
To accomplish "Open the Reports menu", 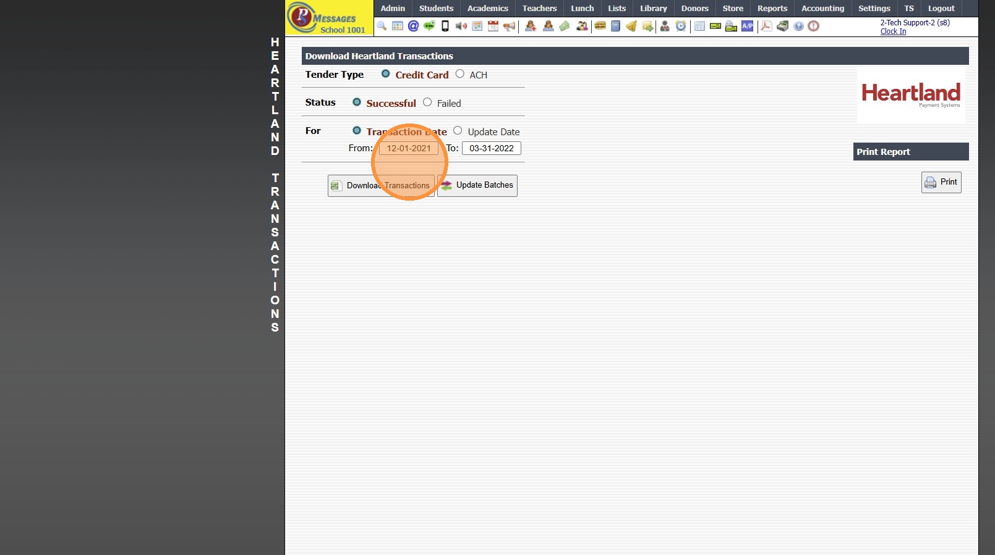I will coord(772,9).
